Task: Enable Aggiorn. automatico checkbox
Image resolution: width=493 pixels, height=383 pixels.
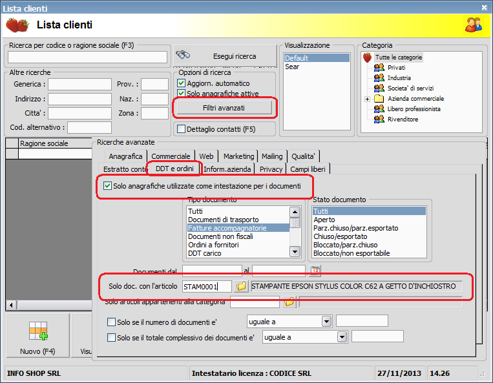Action: [x=181, y=83]
